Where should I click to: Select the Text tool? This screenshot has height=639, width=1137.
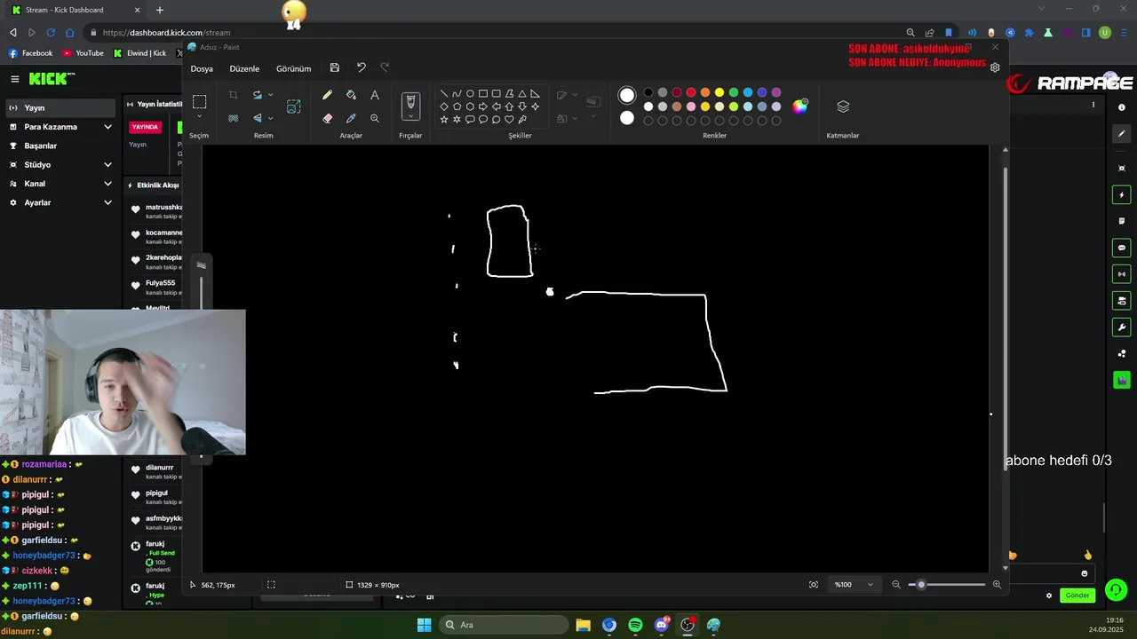tap(375, 95)
